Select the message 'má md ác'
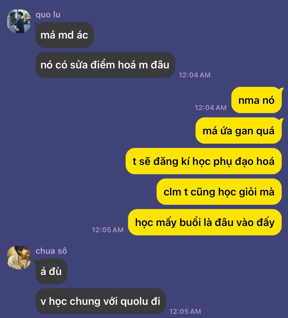The image size is (288, 318). point(64,35)
